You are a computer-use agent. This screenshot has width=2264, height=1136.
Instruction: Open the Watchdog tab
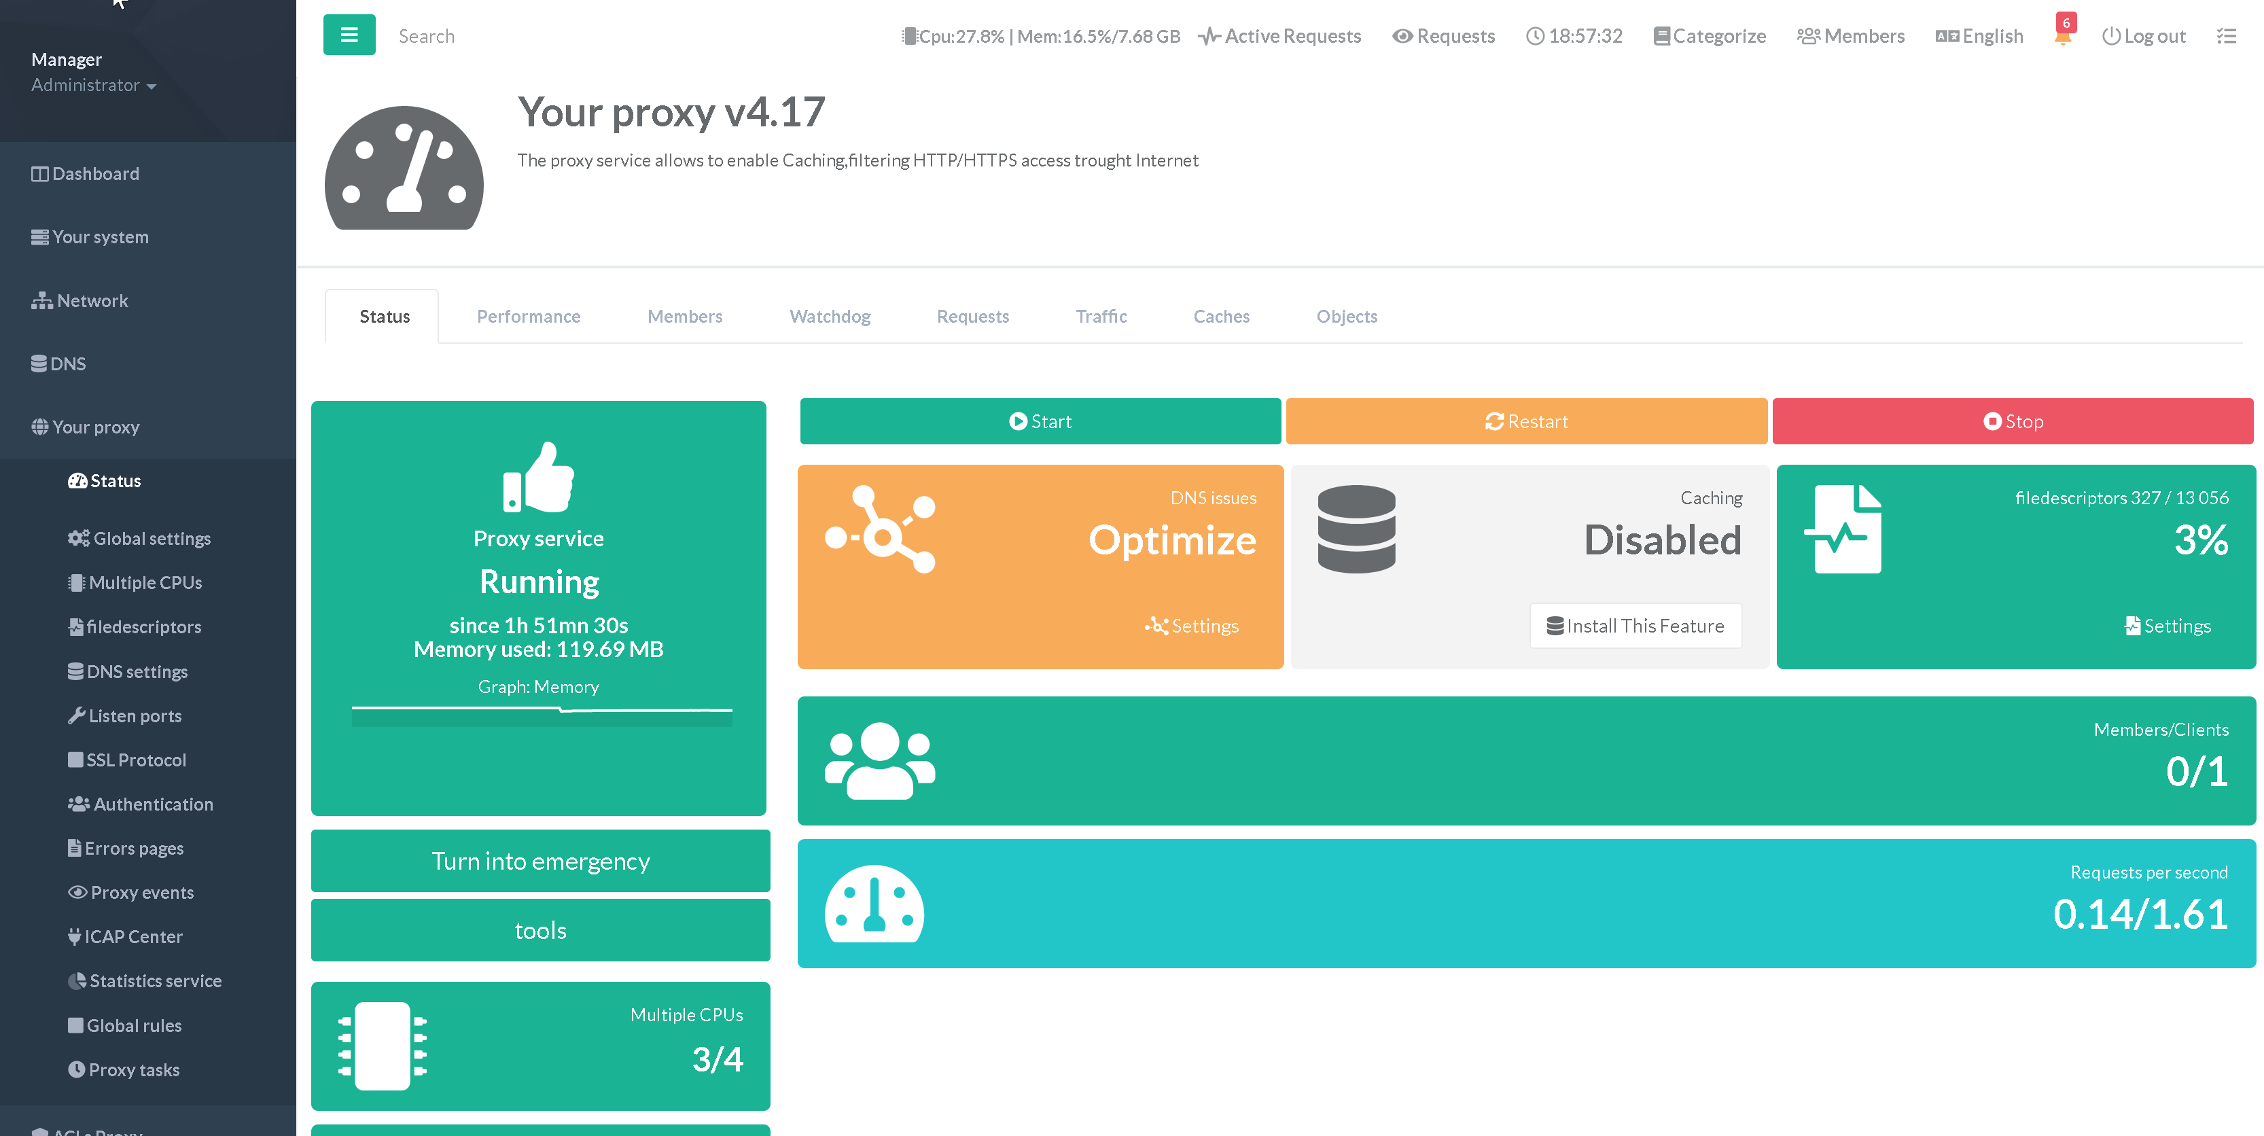click(829, 317)
